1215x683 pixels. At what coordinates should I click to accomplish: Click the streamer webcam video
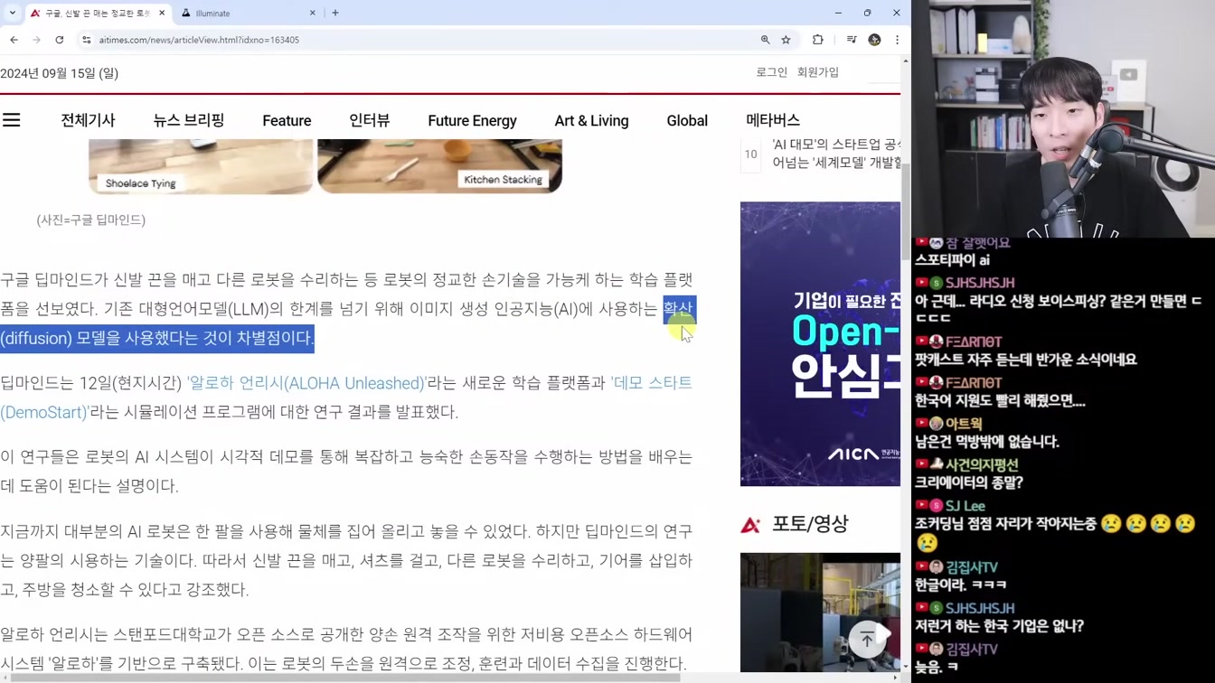(1063, 118)
